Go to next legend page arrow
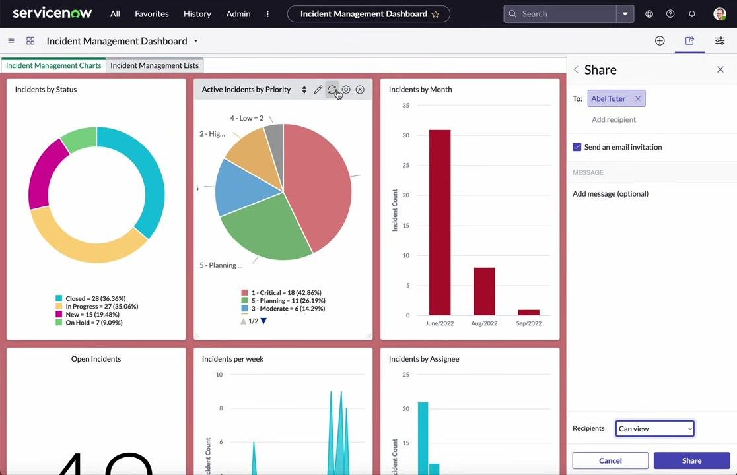The height and width of the screenshot is (475, 737). click(x=263, y=321)
